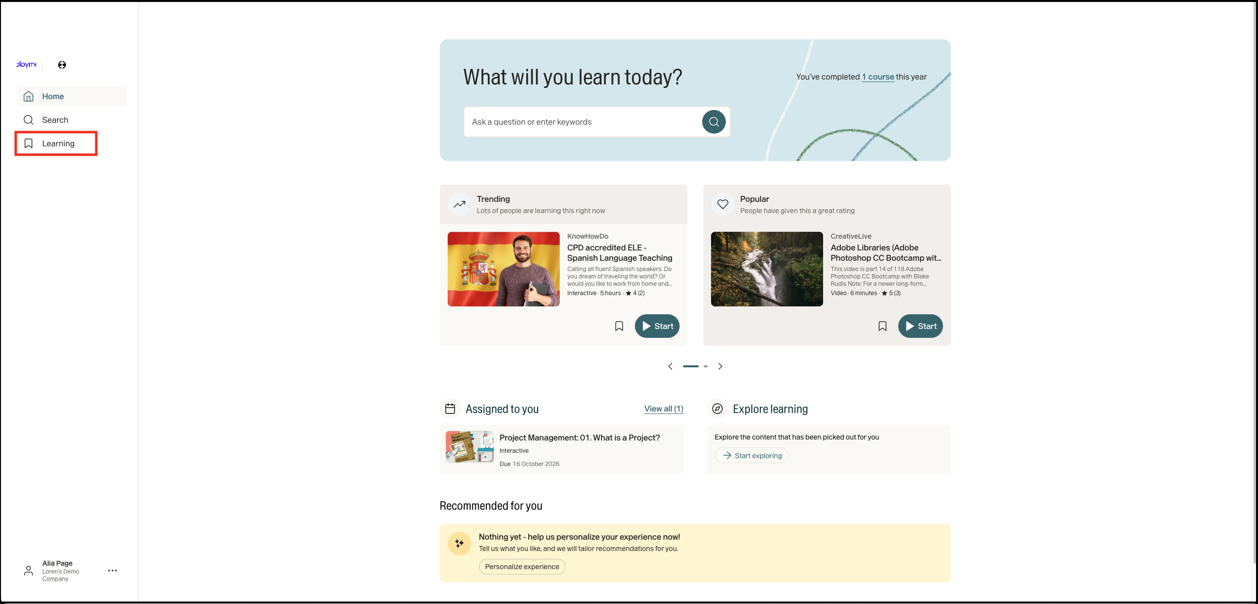
Task: Go to previous carousel slide
Action: 670,366
